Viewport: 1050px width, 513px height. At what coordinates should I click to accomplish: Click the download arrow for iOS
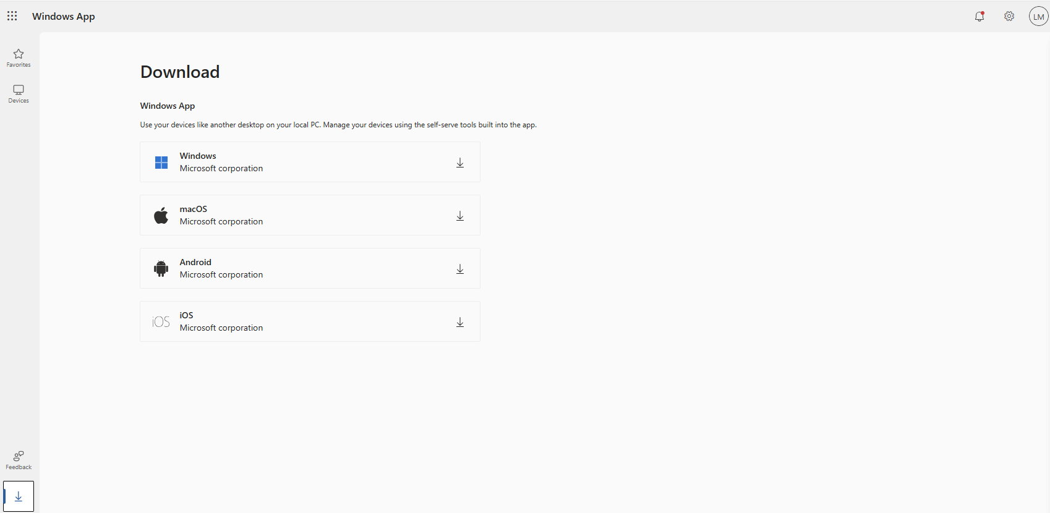[460, 322]
